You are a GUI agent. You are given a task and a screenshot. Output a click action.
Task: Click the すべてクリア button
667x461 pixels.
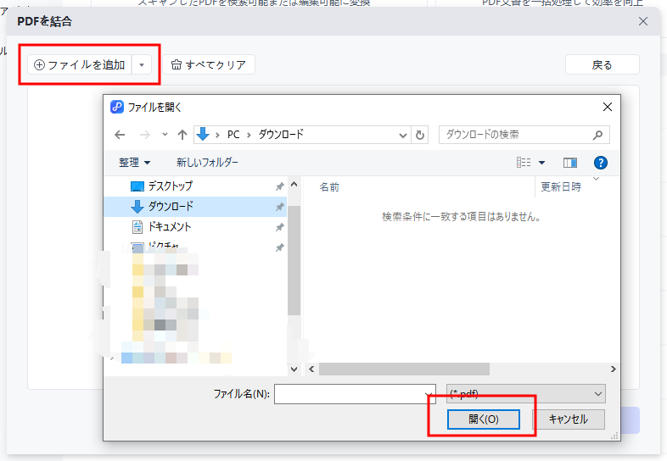pos(209,64)
